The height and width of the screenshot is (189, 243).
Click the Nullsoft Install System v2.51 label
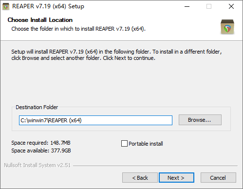[x=37, y=165]
